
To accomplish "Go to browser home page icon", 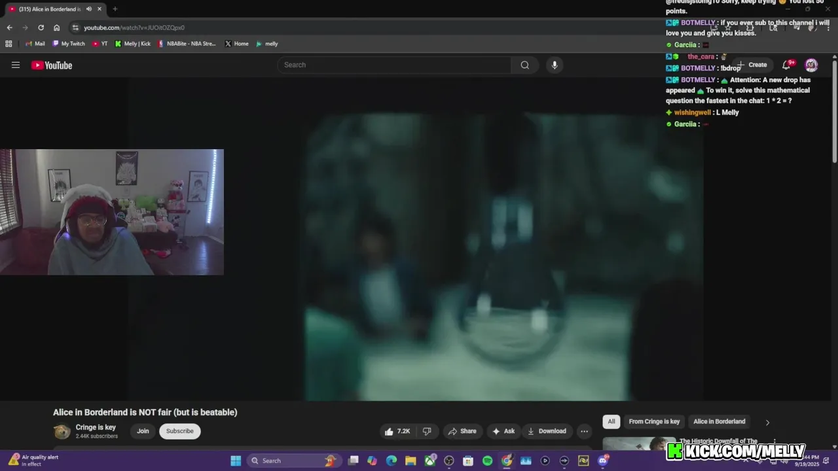I will click(x=57, y=27).
